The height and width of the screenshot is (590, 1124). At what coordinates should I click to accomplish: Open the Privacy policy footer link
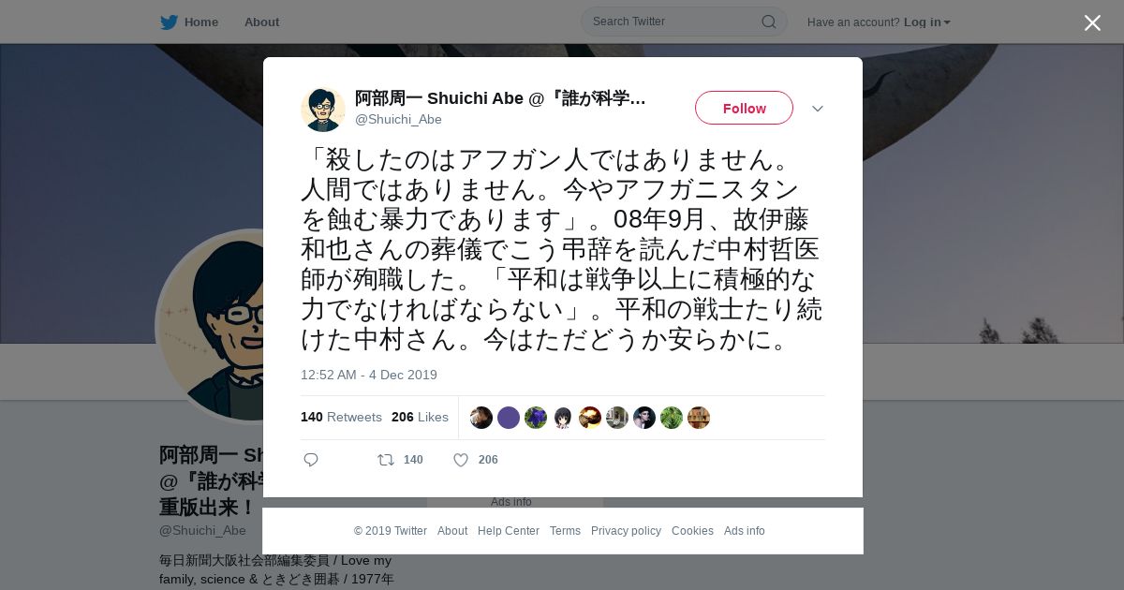pyautogui.click(x=626, y=531)
